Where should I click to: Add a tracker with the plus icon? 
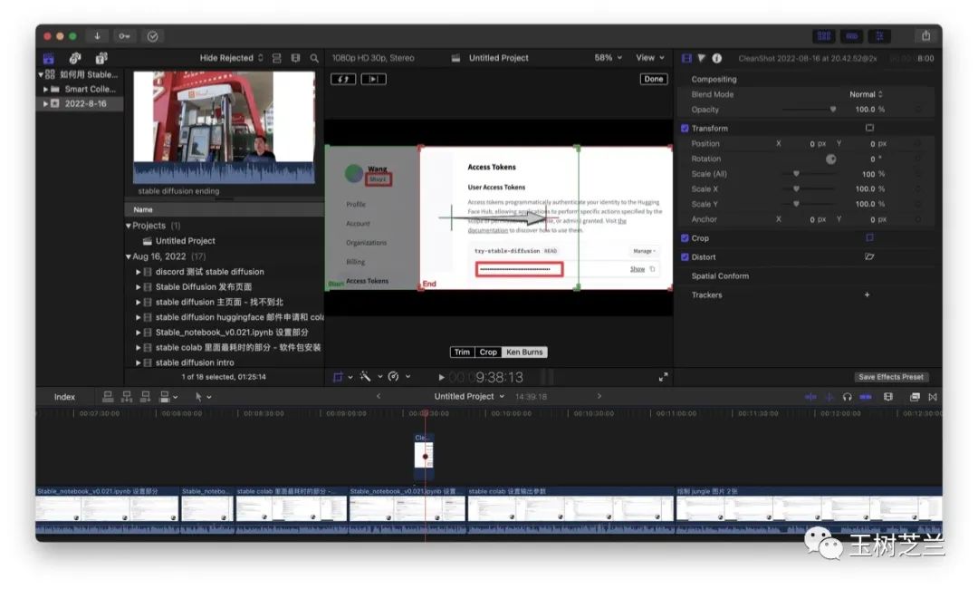(x=867, y=294)
